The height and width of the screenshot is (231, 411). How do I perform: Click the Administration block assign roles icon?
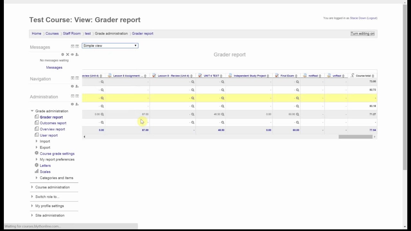pyautogui.click(x=77, y=104)
